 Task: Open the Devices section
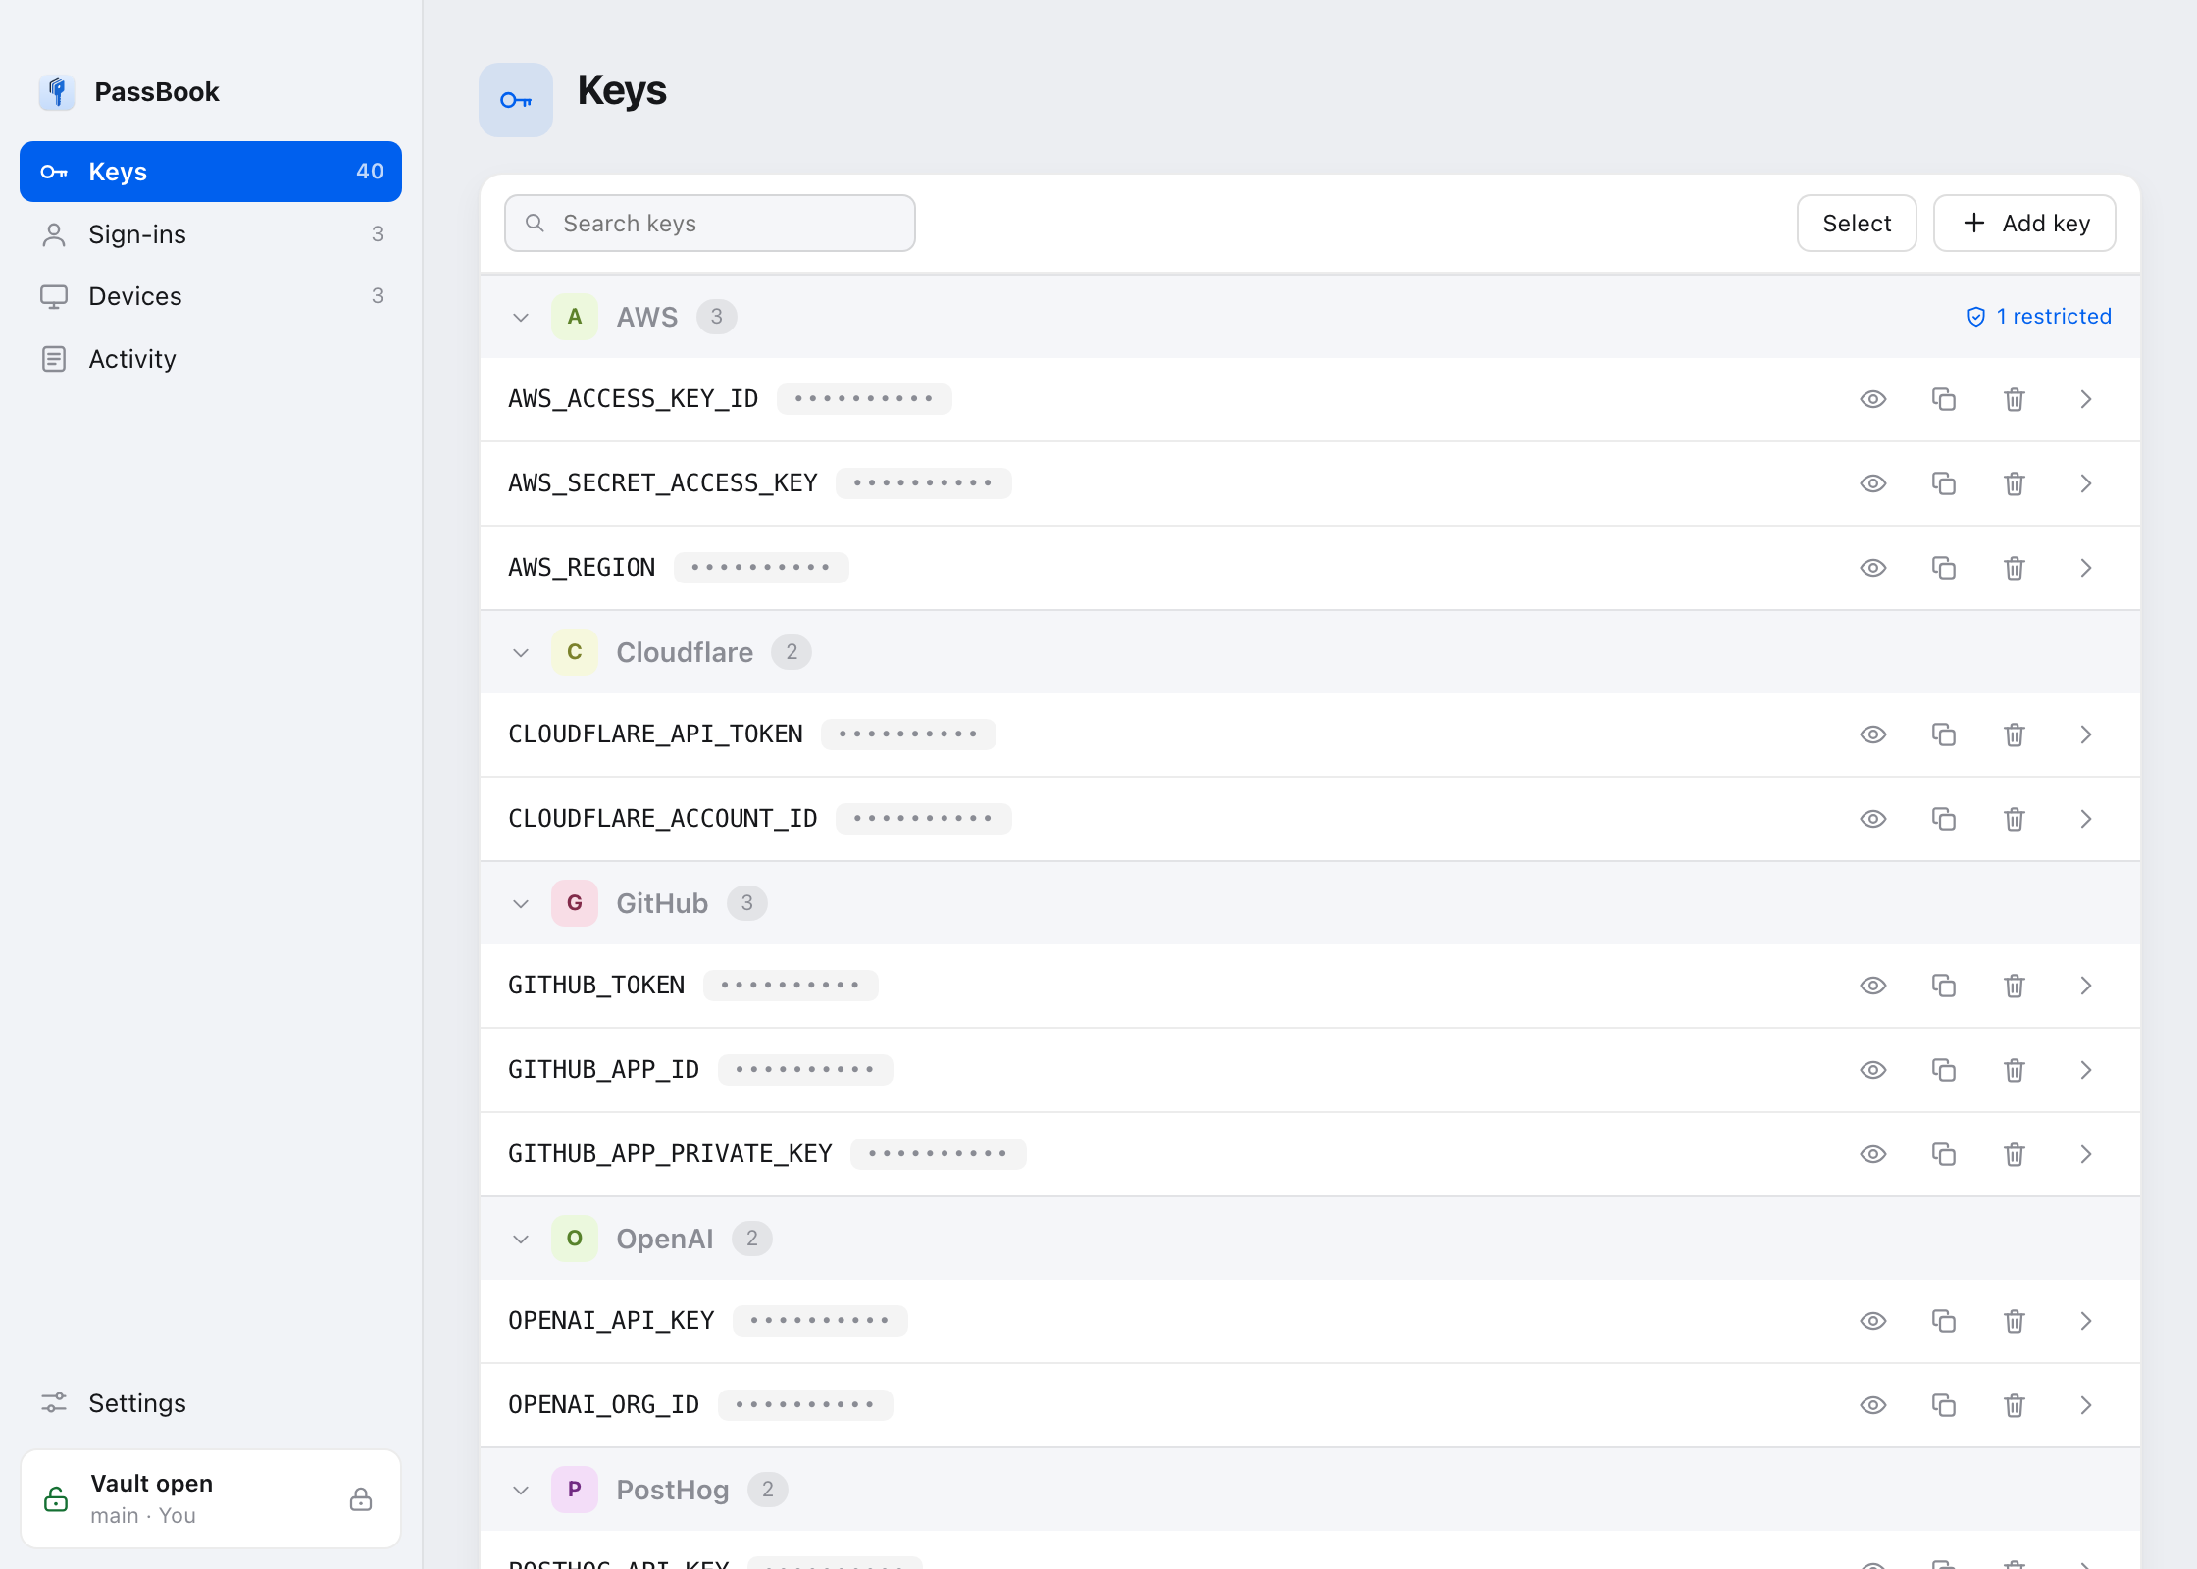(211, 296)
